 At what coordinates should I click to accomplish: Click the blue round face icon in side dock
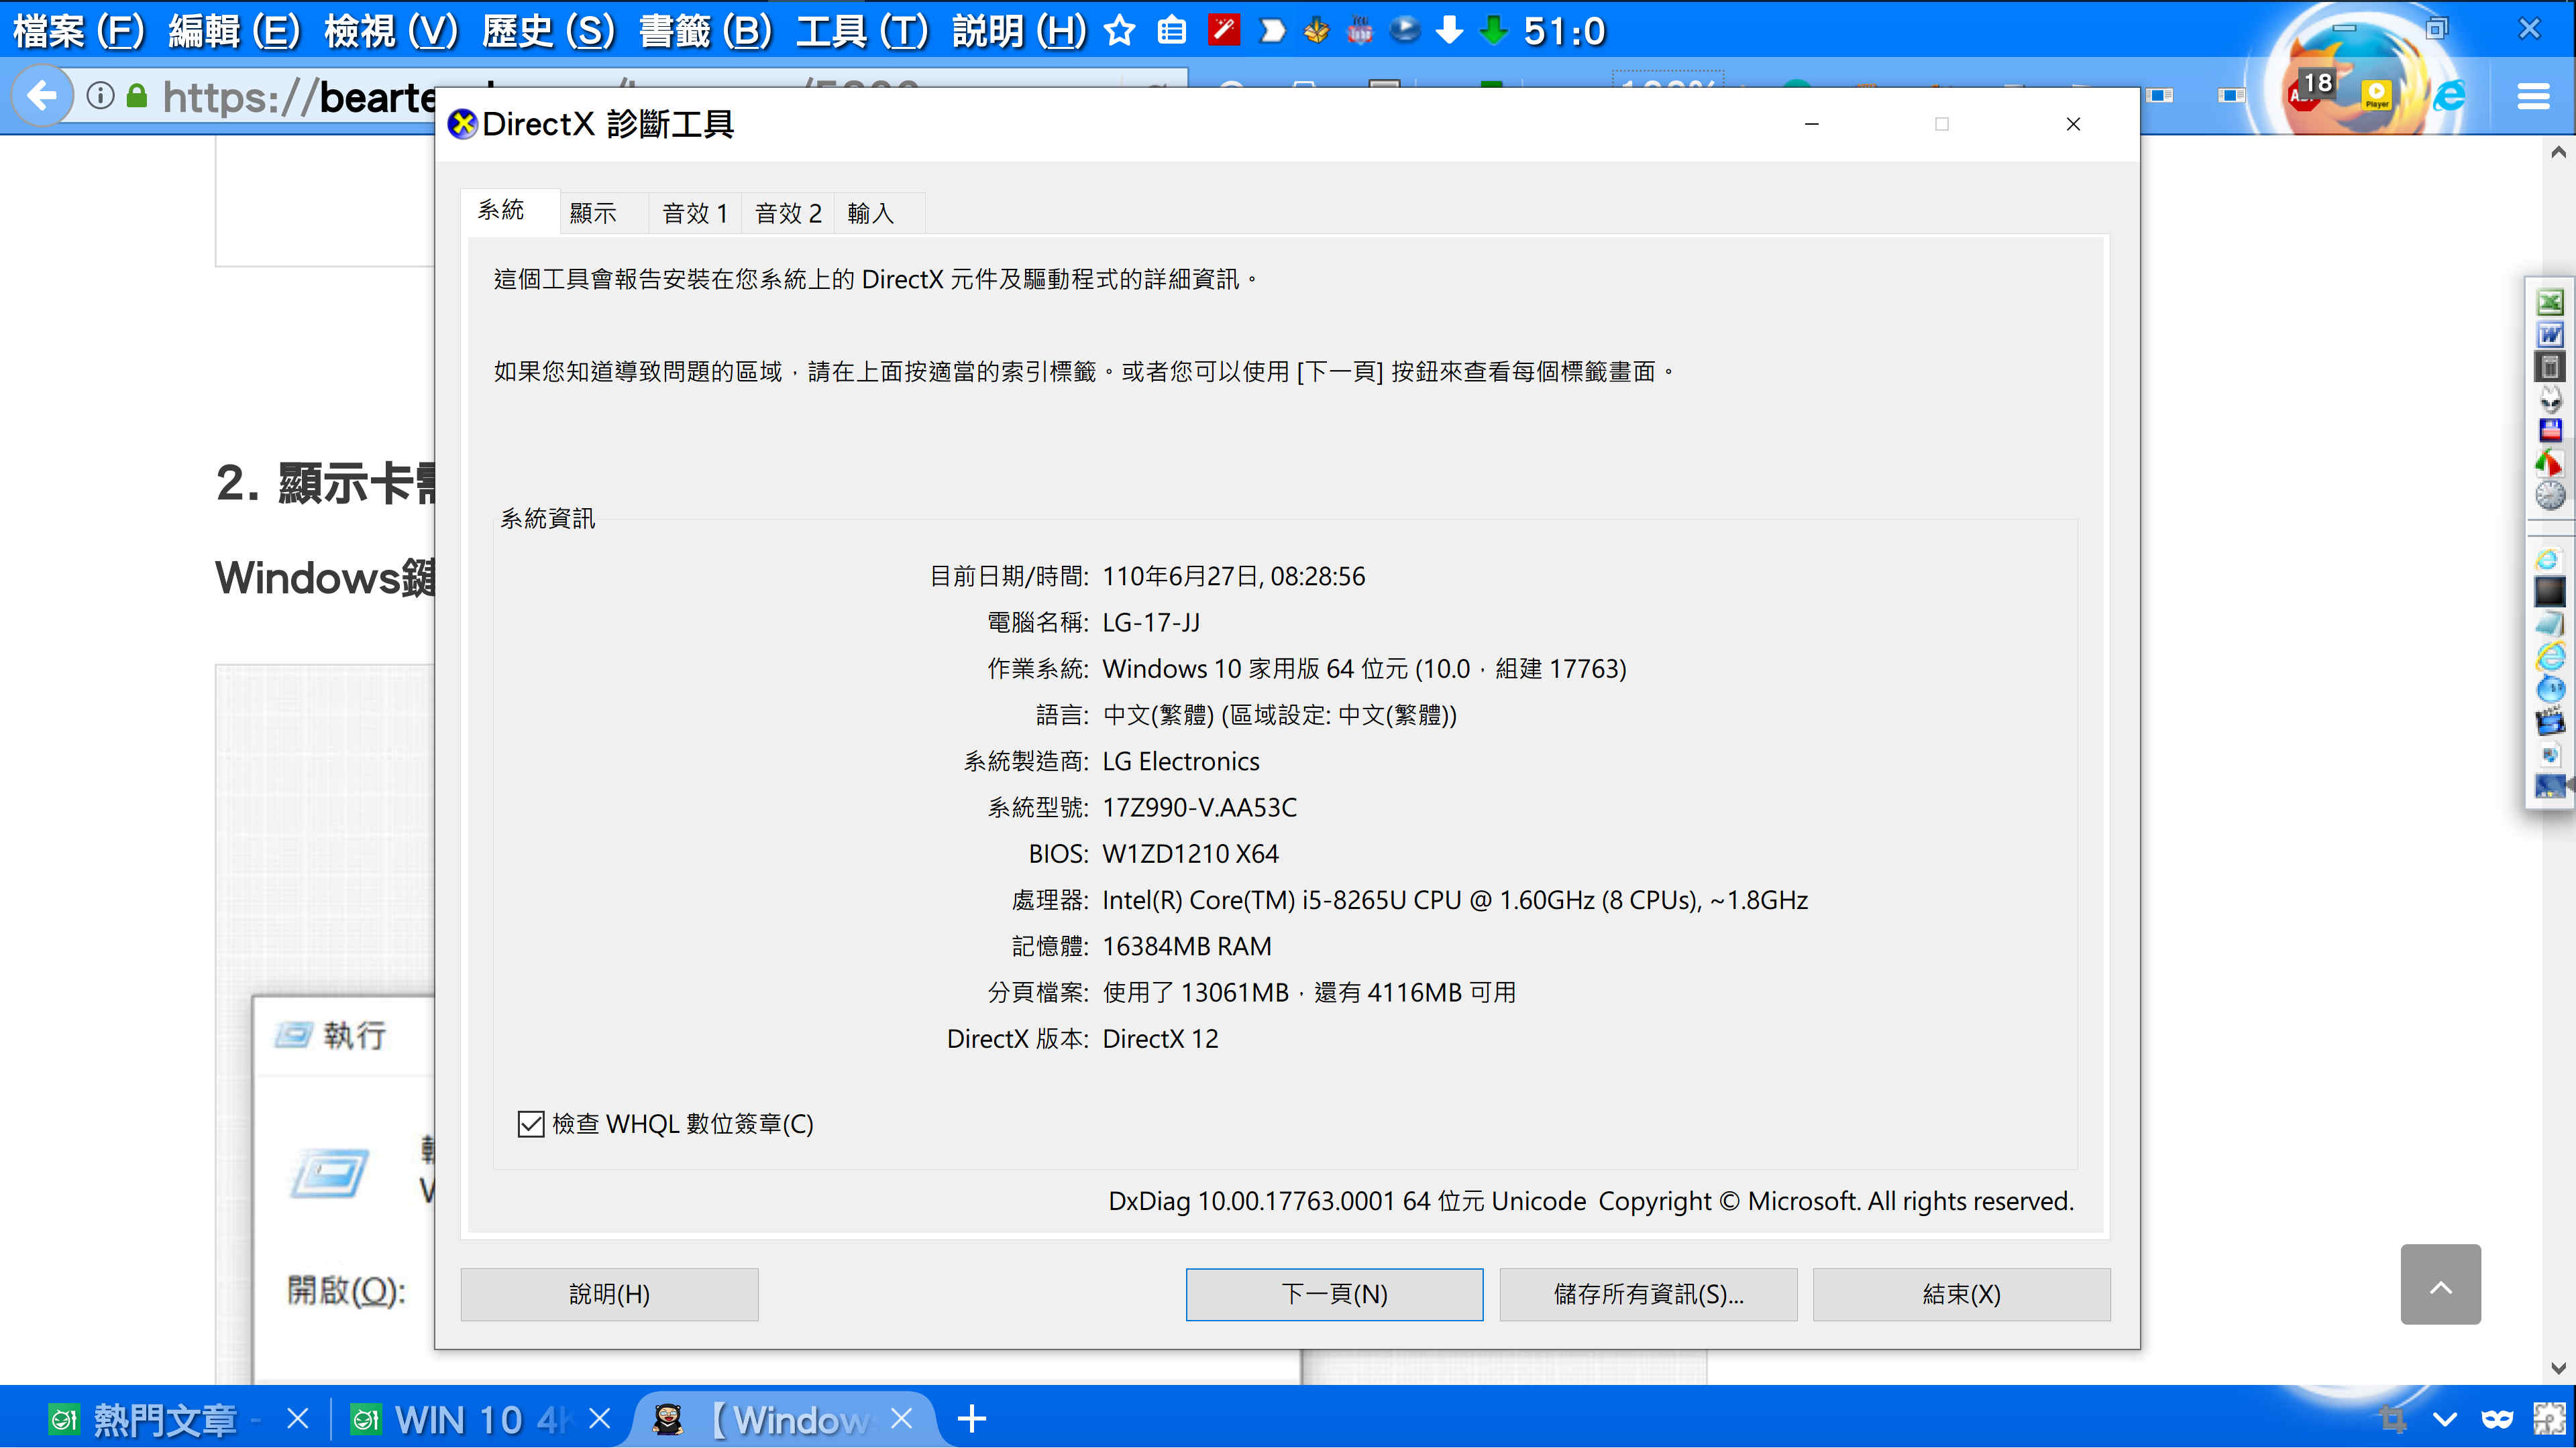pos(2550,688)
